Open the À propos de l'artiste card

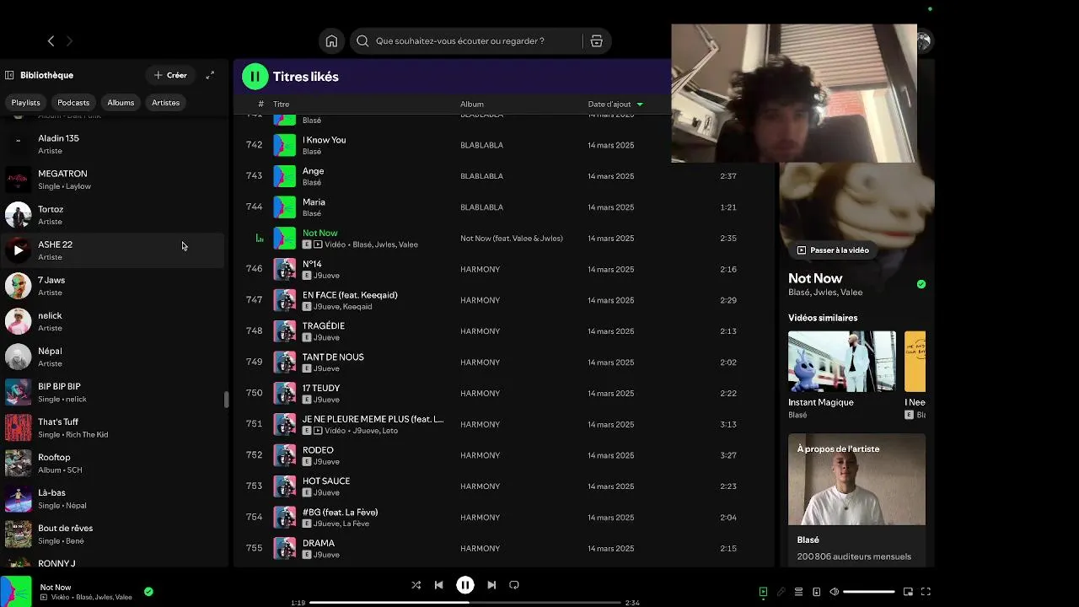click(856, 499)
